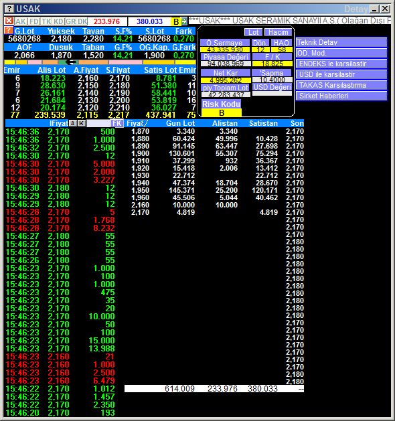Click the HAO label
395x421 pixels.
(281, 43)
